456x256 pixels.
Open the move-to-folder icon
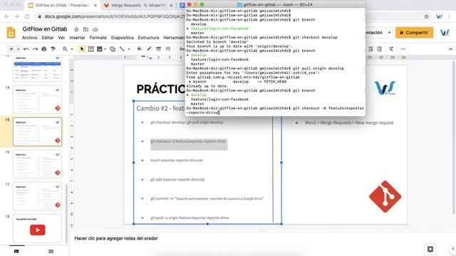pyautogui.click(x=85, y=29)
